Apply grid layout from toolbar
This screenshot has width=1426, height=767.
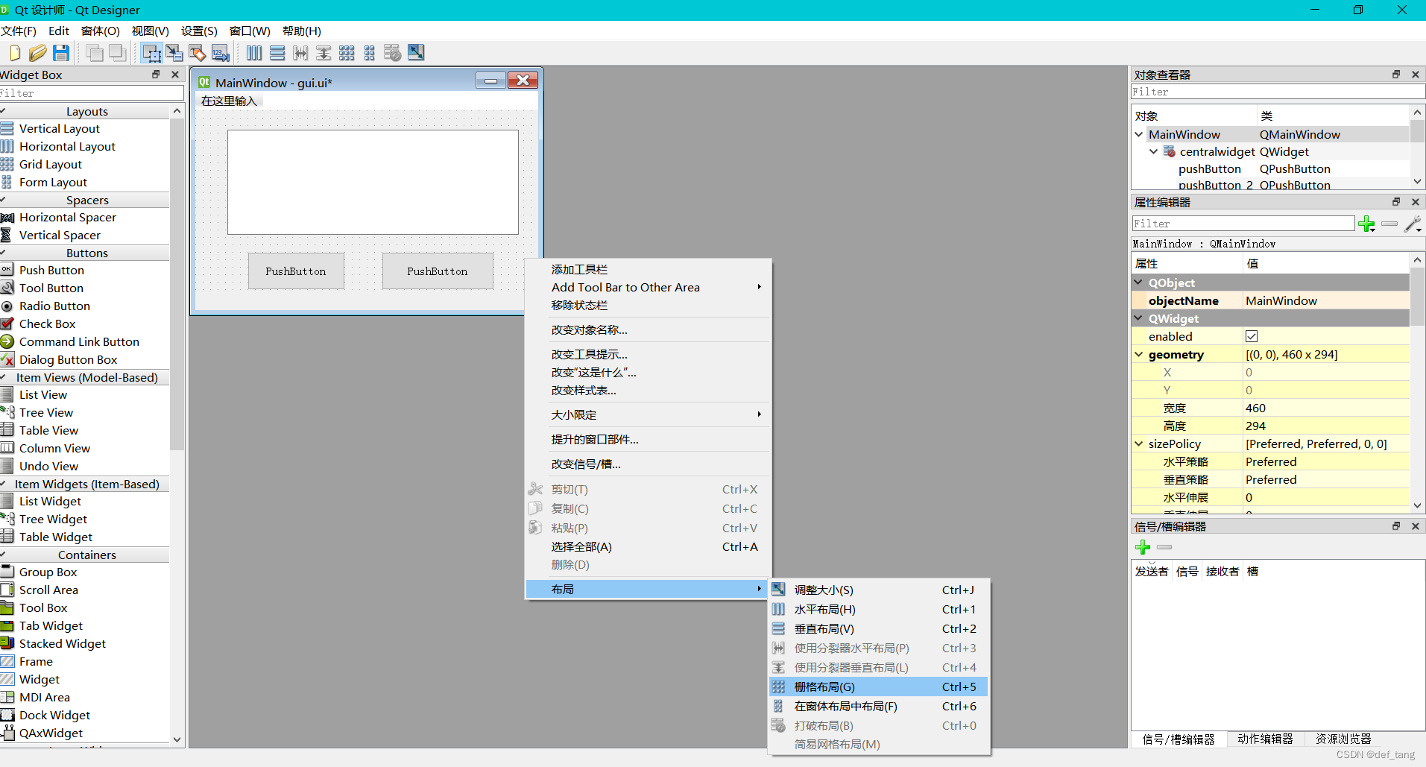pyautogui.click(x=347, y=53)
